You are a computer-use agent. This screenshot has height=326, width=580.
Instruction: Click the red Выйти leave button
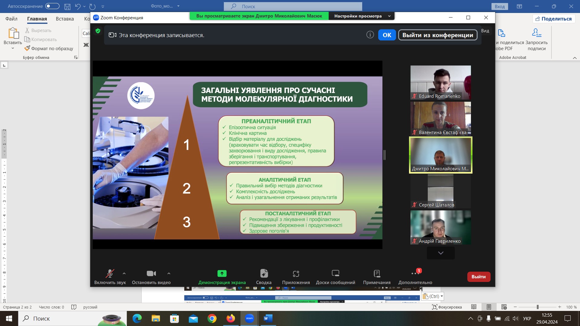click(x=479, y=277)
